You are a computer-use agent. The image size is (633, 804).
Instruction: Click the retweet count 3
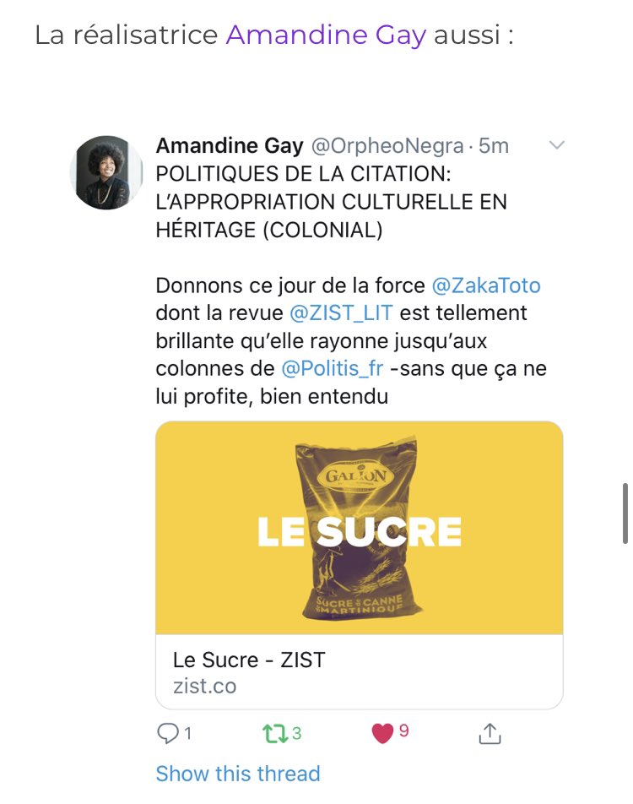297,734
